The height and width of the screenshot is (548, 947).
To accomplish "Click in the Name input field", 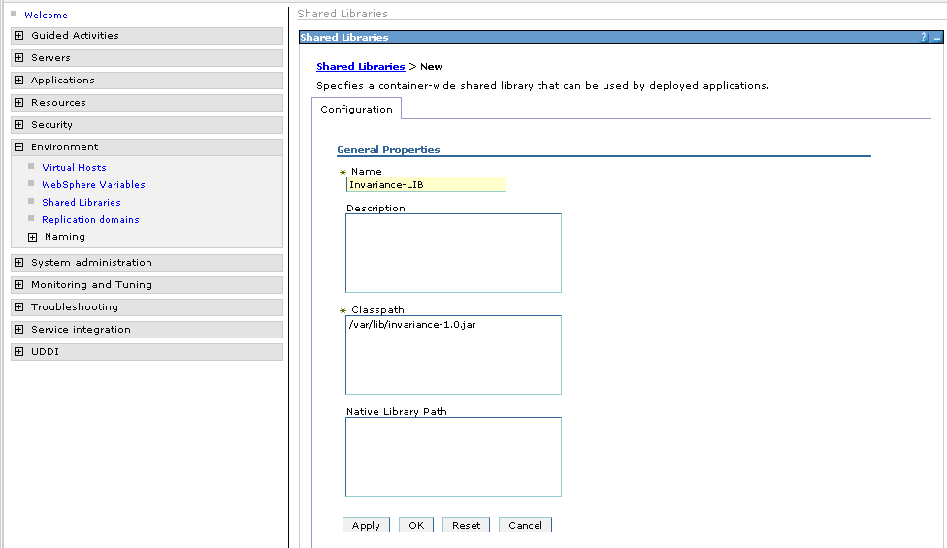I will pyautogui.click(x=426, y=185).
